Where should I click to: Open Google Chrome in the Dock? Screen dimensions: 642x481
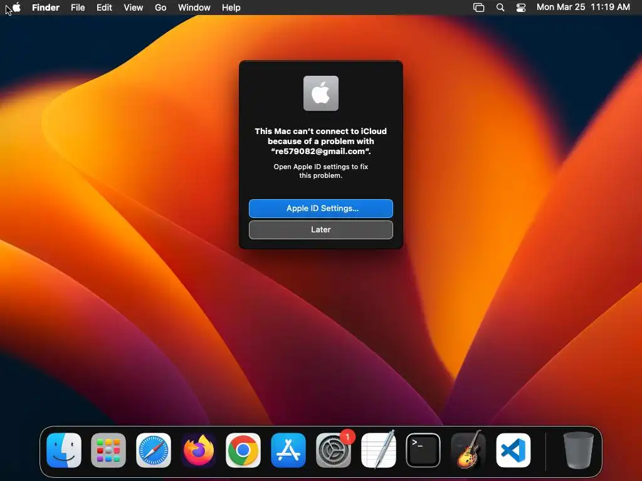(x=243, y=450)
